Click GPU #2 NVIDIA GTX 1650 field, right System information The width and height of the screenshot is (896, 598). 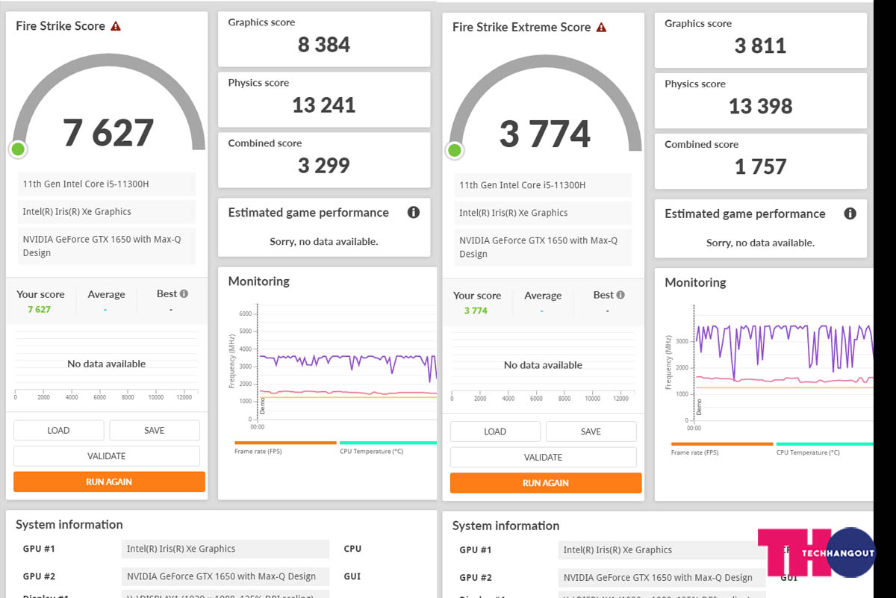tap(662, 578)
